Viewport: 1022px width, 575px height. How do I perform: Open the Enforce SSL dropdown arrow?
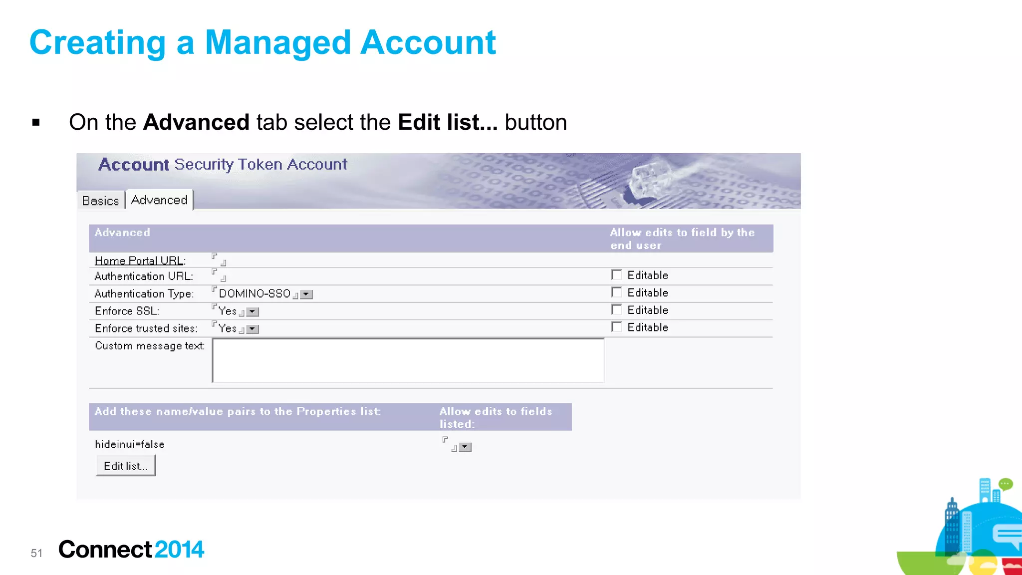coord(253,312)
